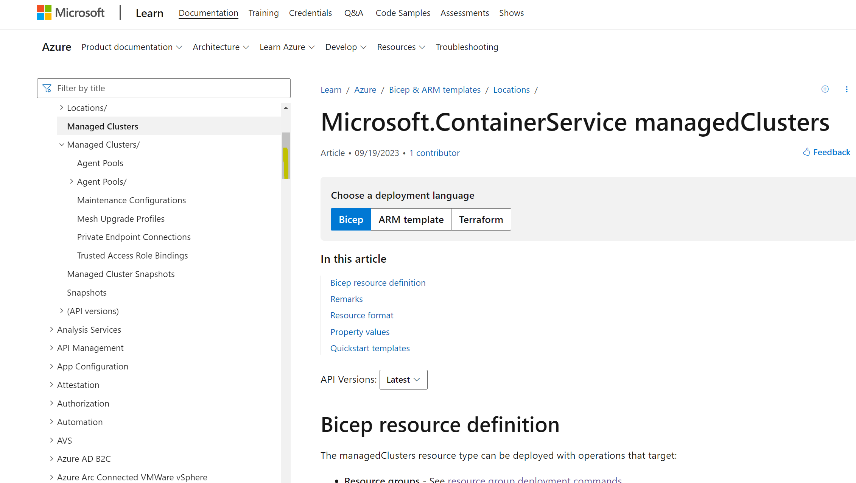Focus the Filter by title field

pyautogui.click(x=170, y=88)
